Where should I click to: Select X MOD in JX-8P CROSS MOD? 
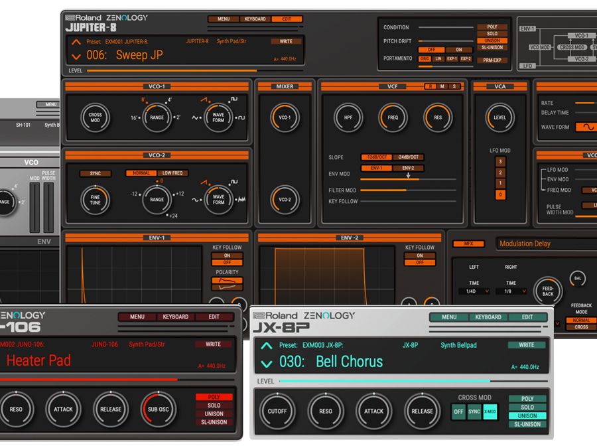(x=490, y=411)
